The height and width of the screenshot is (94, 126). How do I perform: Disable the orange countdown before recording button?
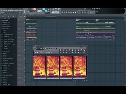pos(35,9)
